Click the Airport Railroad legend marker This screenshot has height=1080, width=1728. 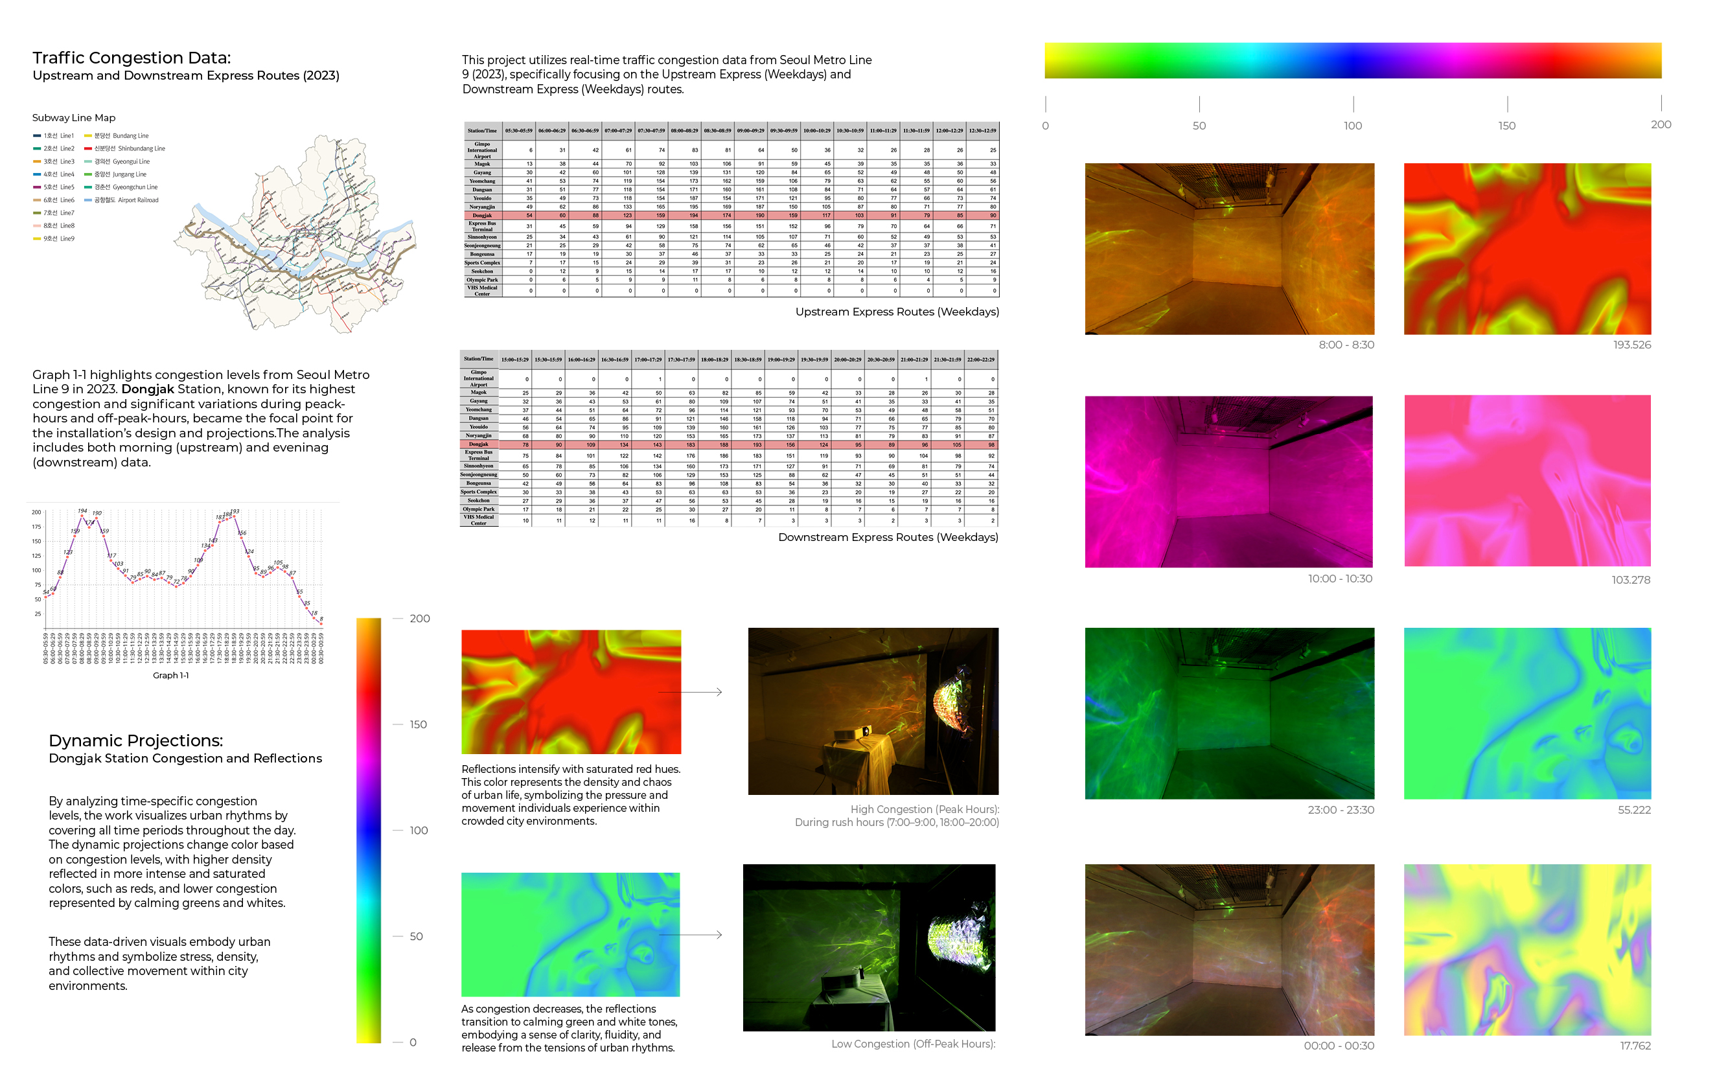[88, 200]
